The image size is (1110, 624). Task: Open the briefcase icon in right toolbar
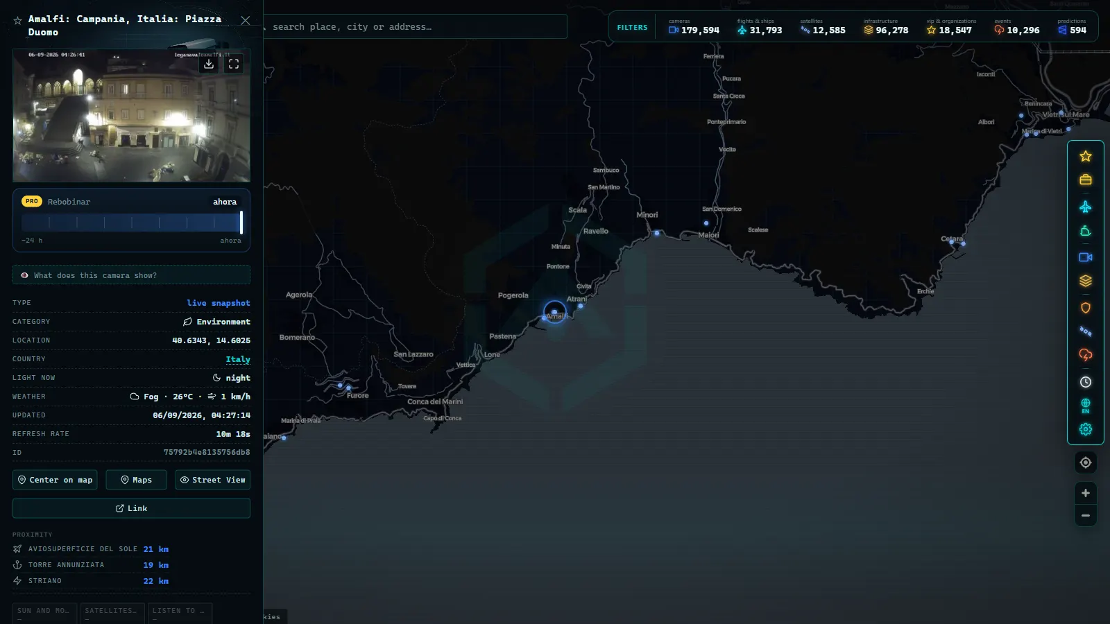click(x=1086, y=180)
